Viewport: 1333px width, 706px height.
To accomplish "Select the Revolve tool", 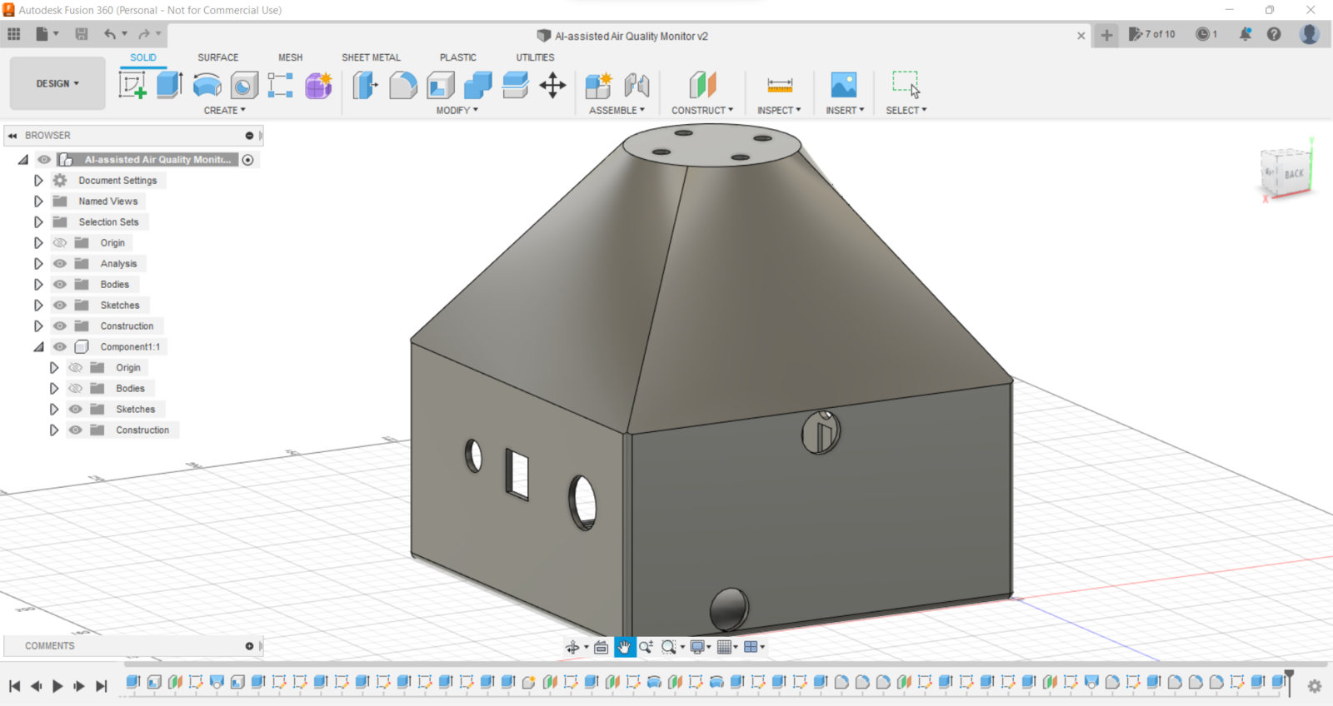I will click(207, 85).
